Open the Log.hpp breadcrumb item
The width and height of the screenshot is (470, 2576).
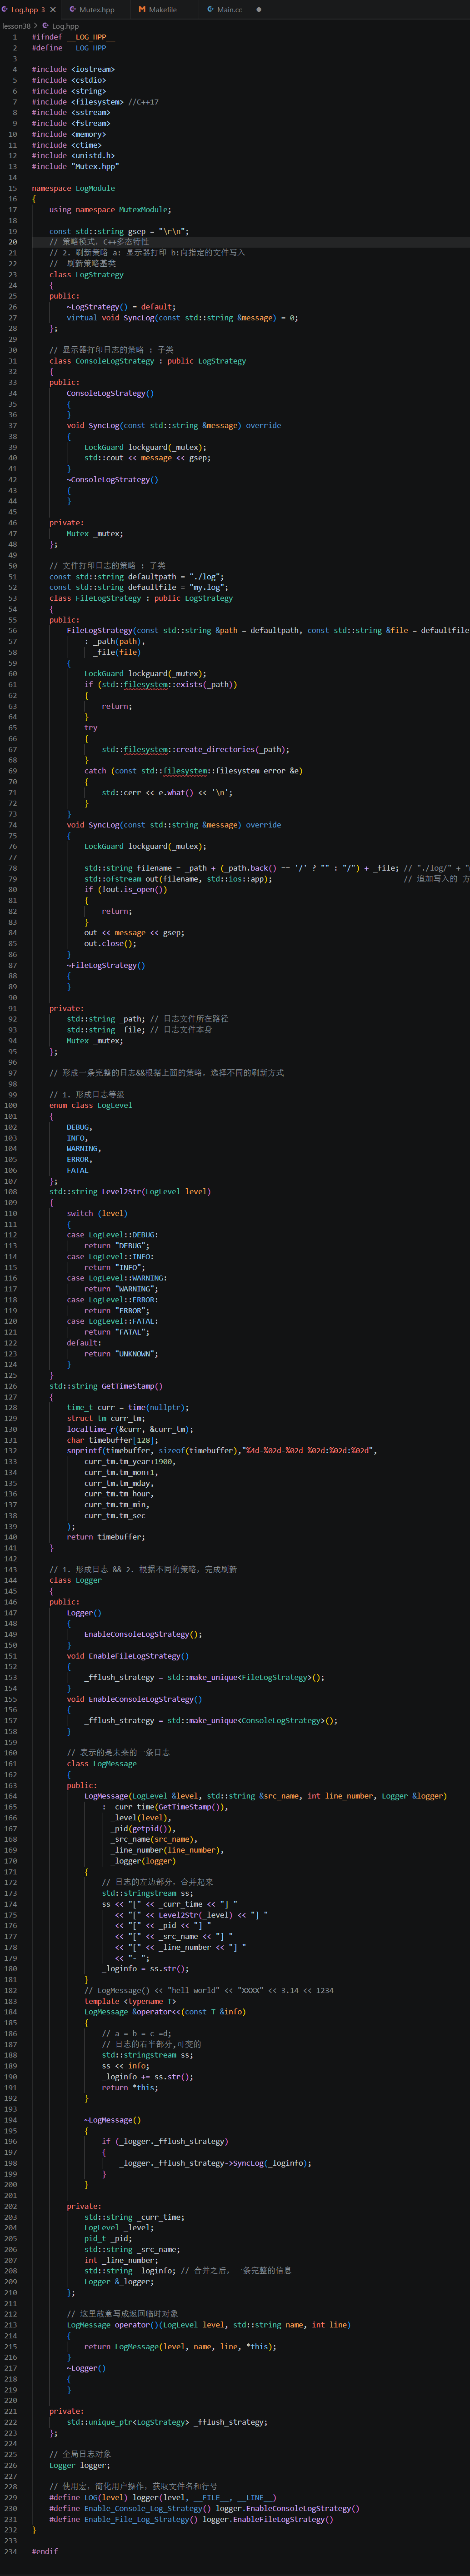(x=65, y=26)
